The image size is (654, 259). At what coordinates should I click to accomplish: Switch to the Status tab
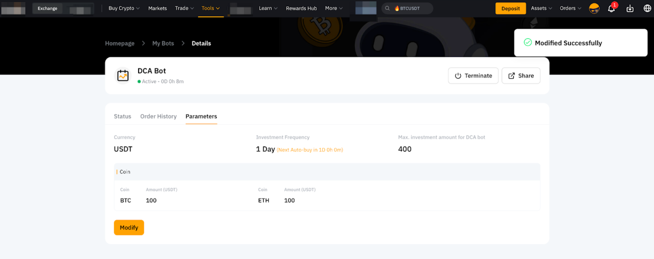(x=123, y=116)
